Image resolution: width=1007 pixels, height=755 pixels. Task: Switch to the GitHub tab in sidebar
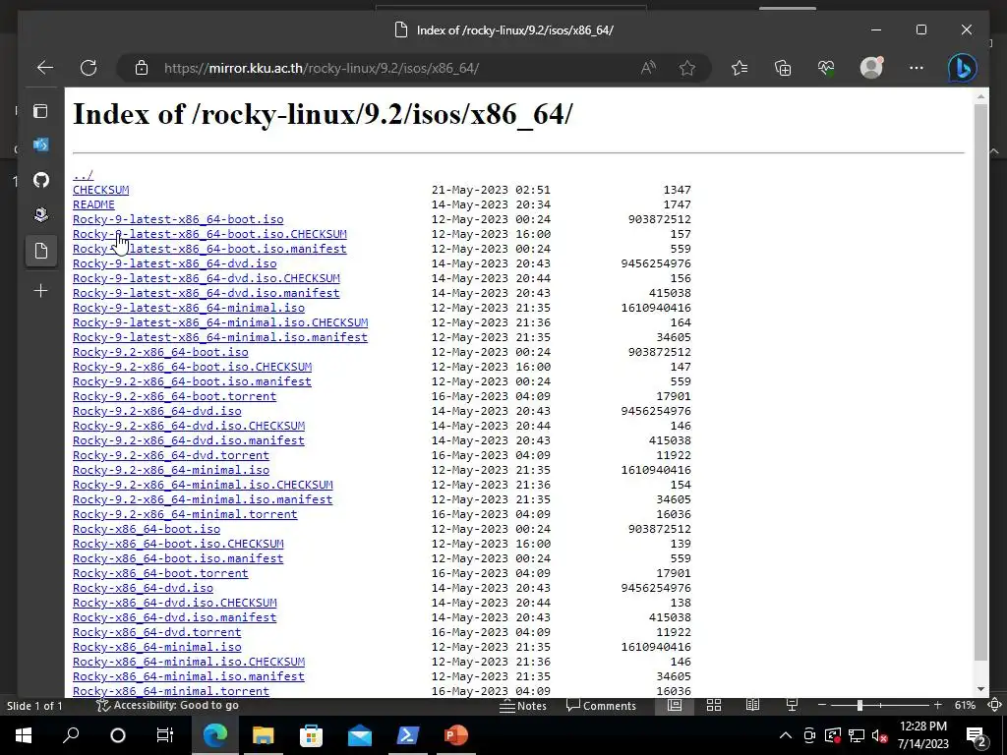pyautogui.click(x=41, y=180)
